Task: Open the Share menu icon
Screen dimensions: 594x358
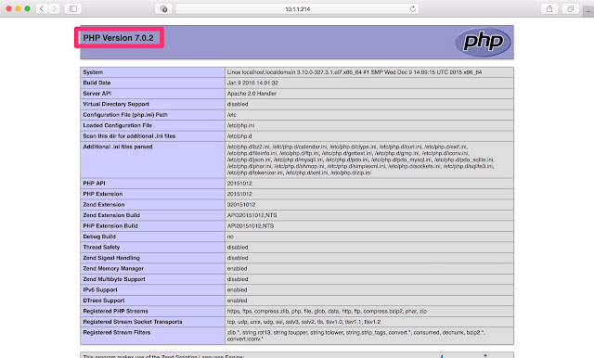Action: tap(549, 8)
